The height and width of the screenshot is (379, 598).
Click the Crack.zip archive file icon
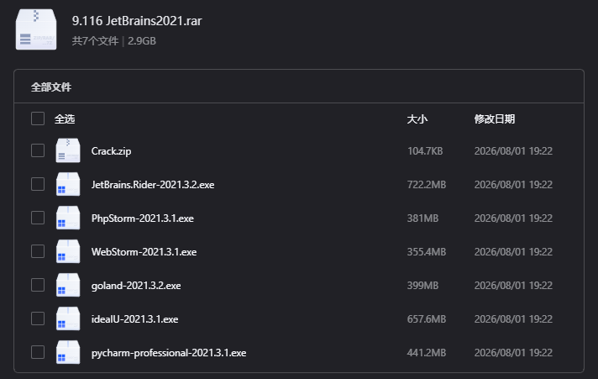[x=68, y=150]
